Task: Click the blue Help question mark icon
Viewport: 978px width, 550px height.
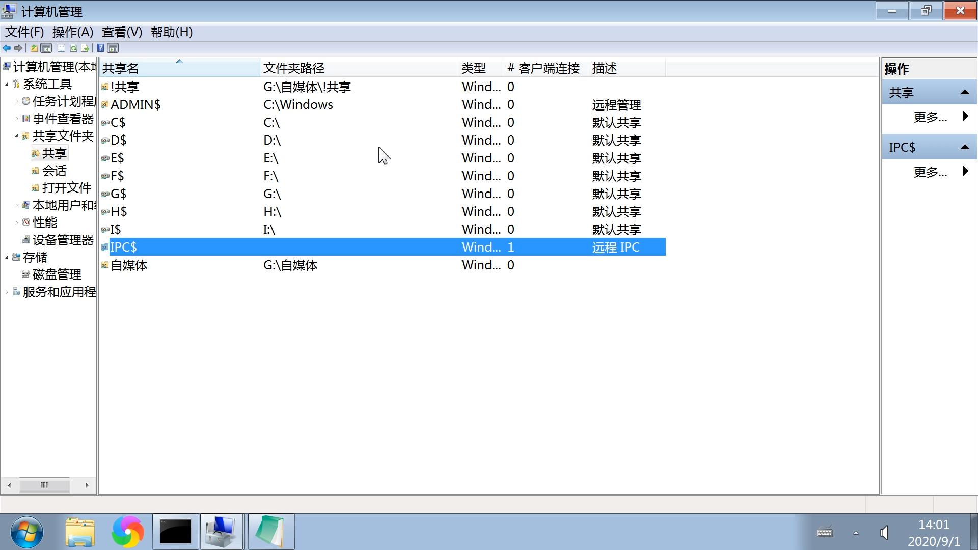Action: pos(100,48)
